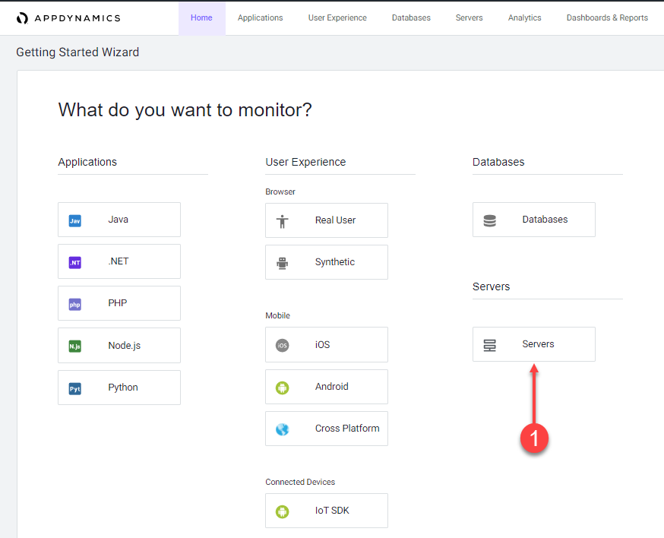This screenshot has height=538, width=664.
Task: Click the PHP agent icon
Action: click(75, 305)
